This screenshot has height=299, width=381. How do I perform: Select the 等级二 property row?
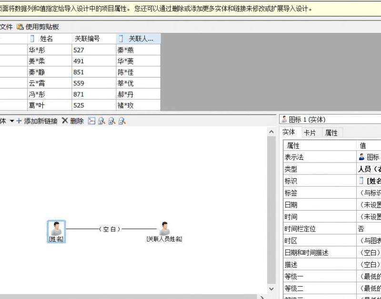point(332,288)
